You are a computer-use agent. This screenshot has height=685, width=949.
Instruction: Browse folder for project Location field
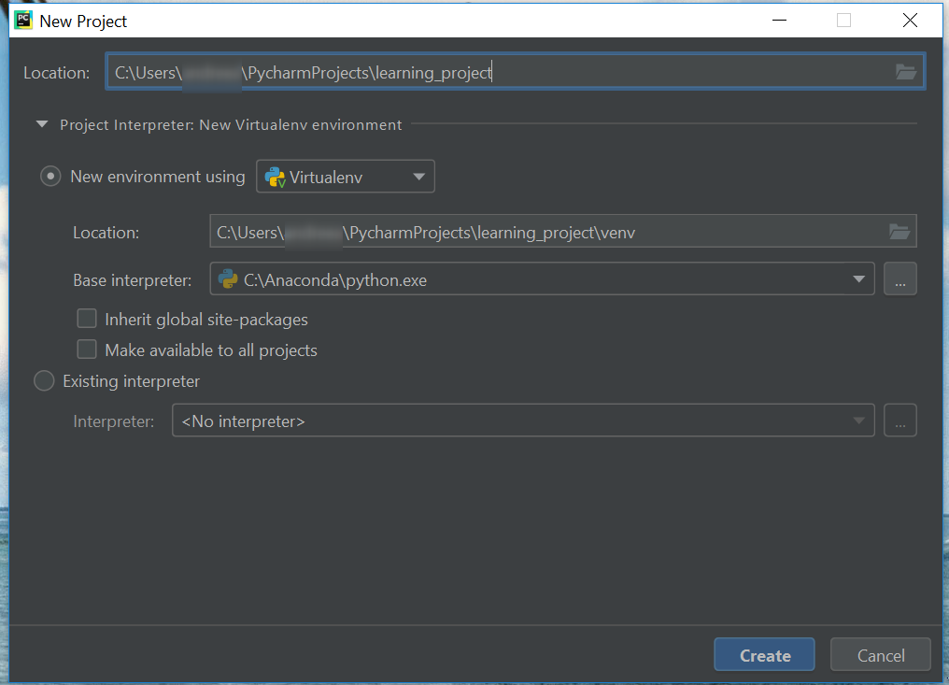905,72
